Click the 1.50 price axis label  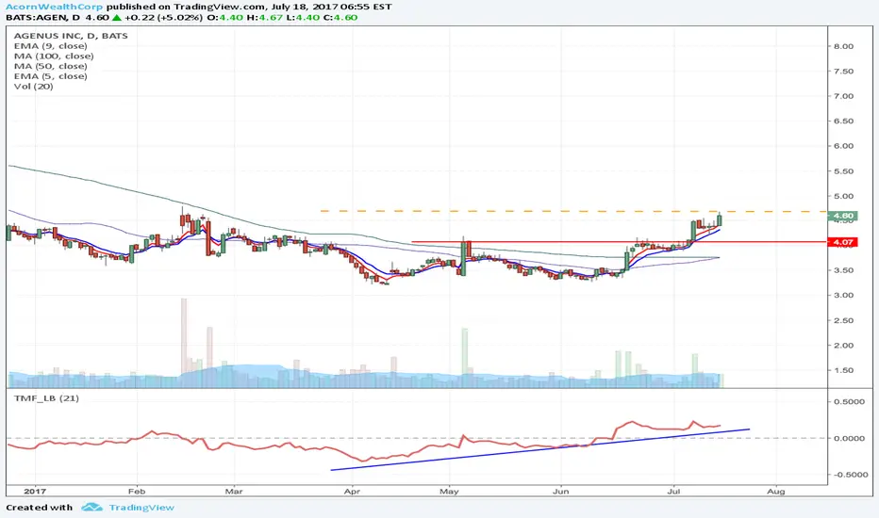[844, 371]
